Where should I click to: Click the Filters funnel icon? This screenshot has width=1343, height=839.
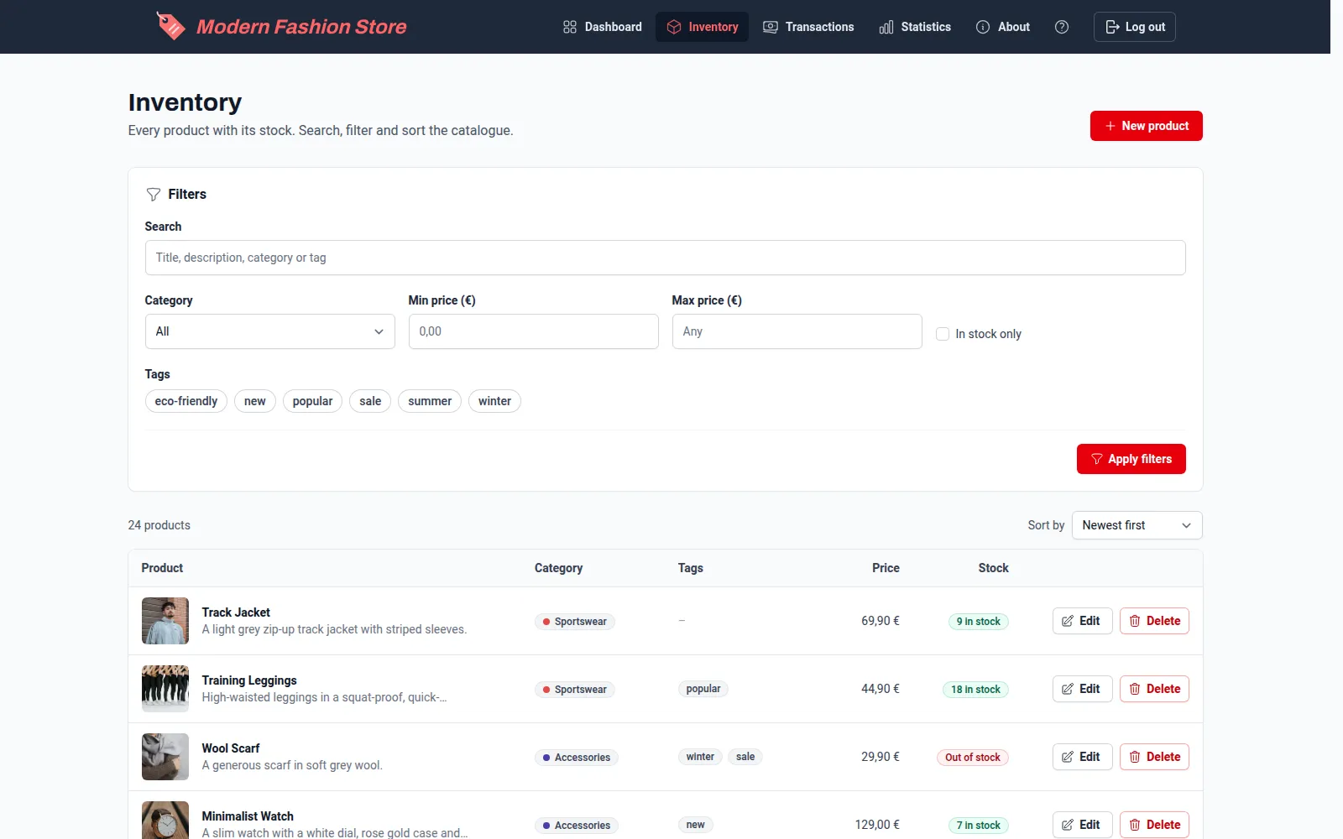(153, 195)
